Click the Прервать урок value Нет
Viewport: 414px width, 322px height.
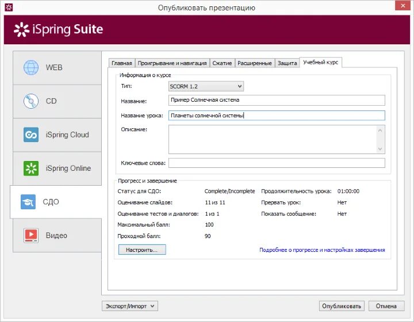tap(342, 202)
